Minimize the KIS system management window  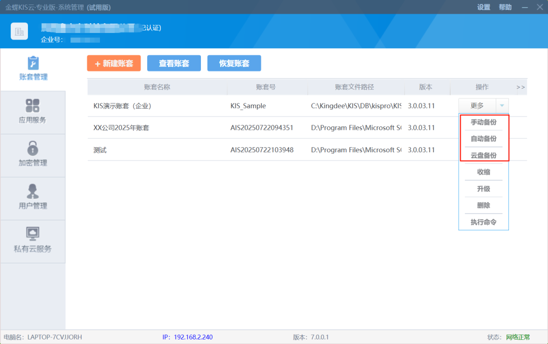(x=525, y=7)
